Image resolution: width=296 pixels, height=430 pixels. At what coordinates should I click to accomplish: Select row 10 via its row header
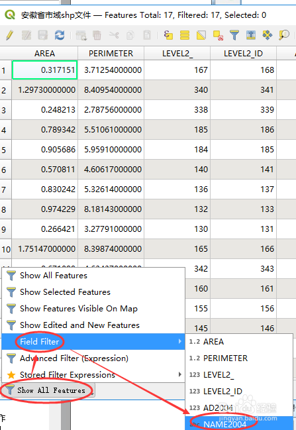click(x=5, y=249)
